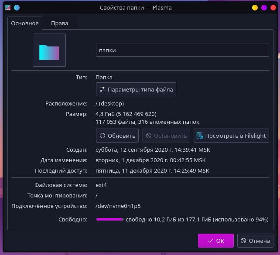Minimize the window with yellow button
The height and width of the screenshot is (255, 280).
pyautogui.click(x=255, y=8)
